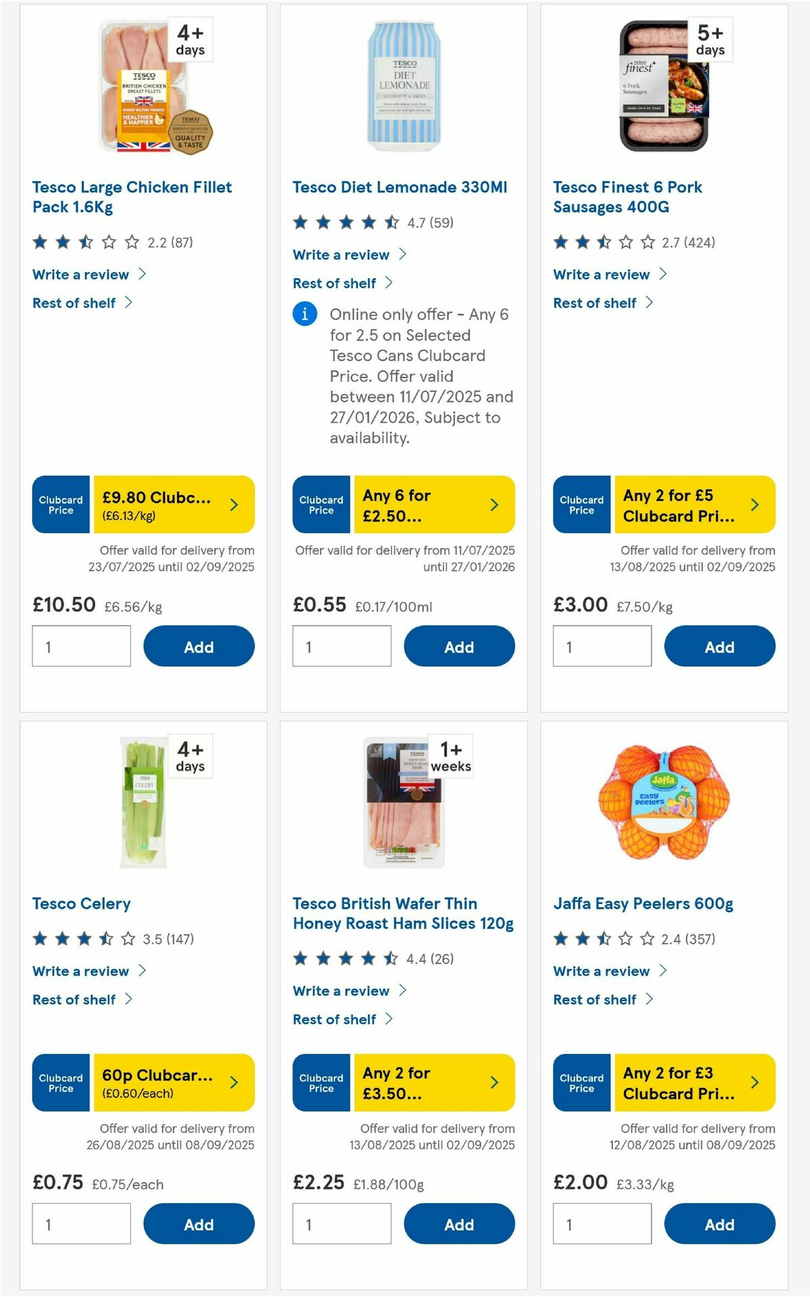Open 'Rest of shelf' for Pork Sausages

click(597, 302)
